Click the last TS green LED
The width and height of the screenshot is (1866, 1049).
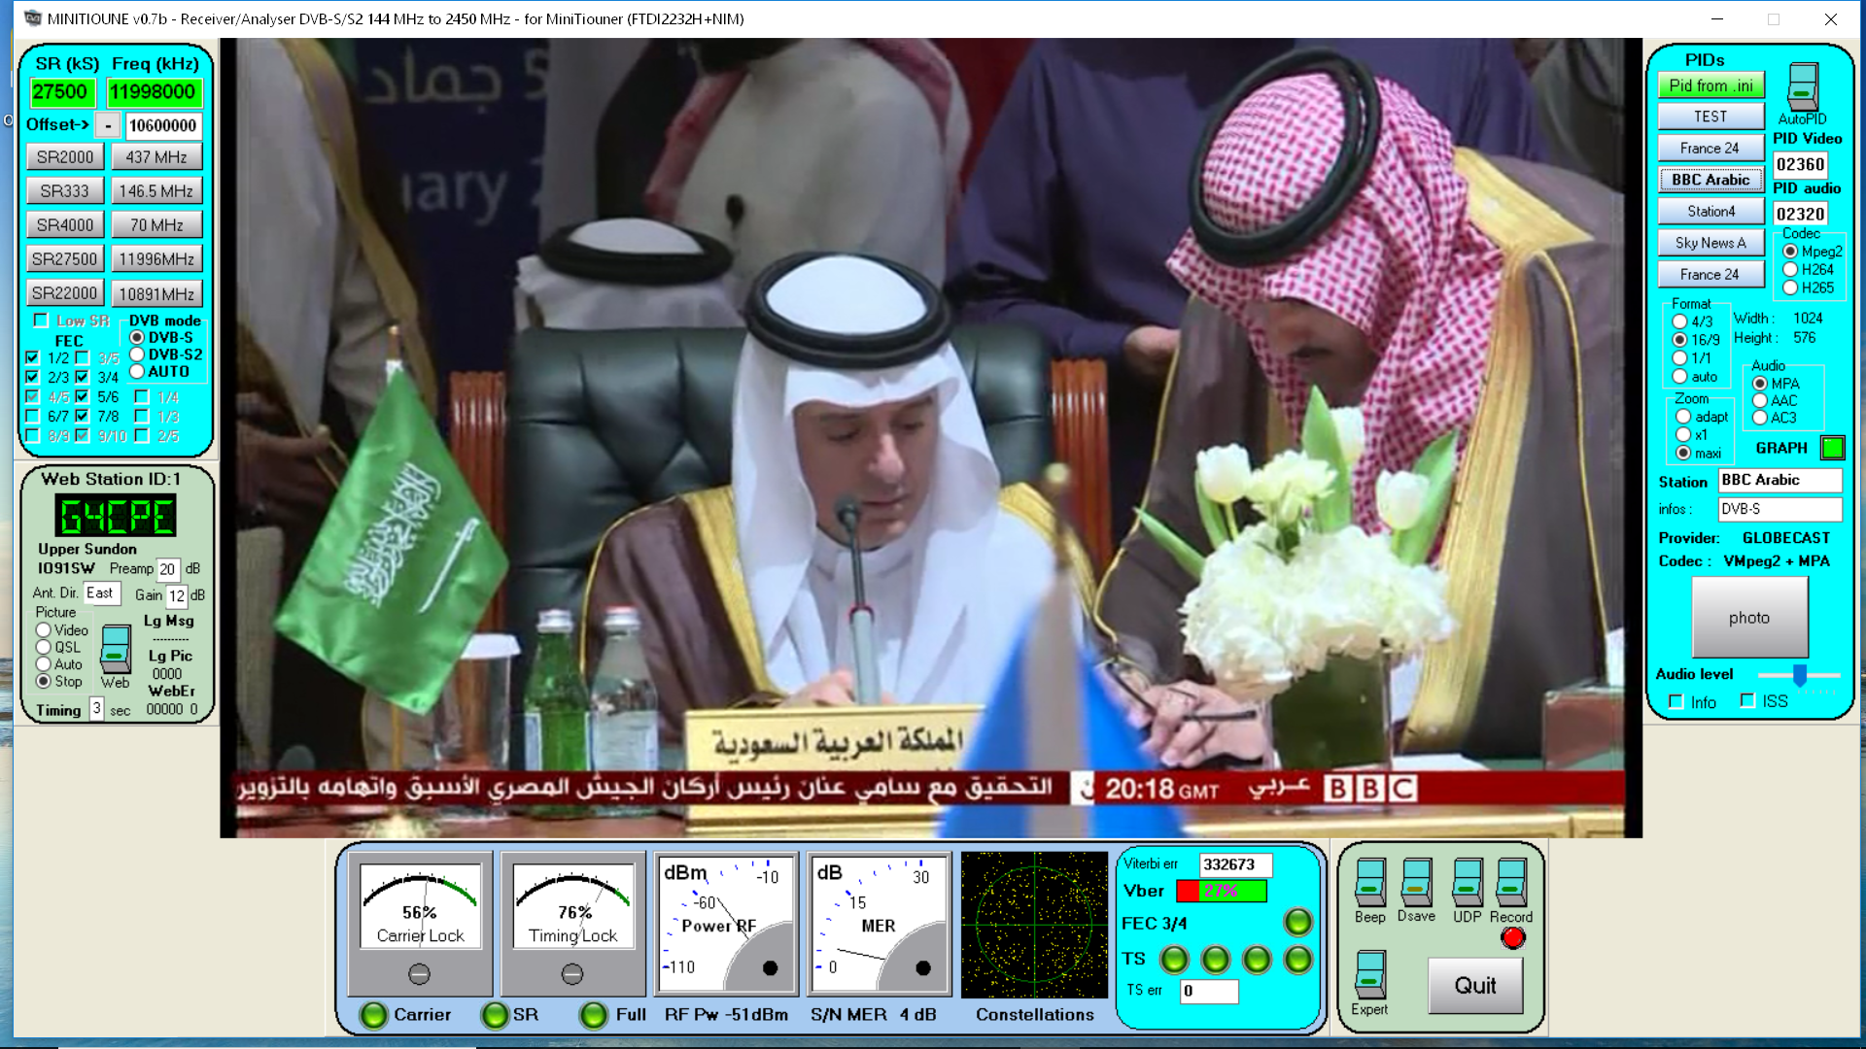coord(1297,960)
